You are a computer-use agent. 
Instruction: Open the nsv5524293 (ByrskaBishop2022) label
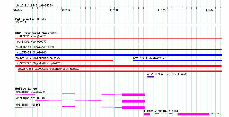pyautogui.click(x=38, y=63)
